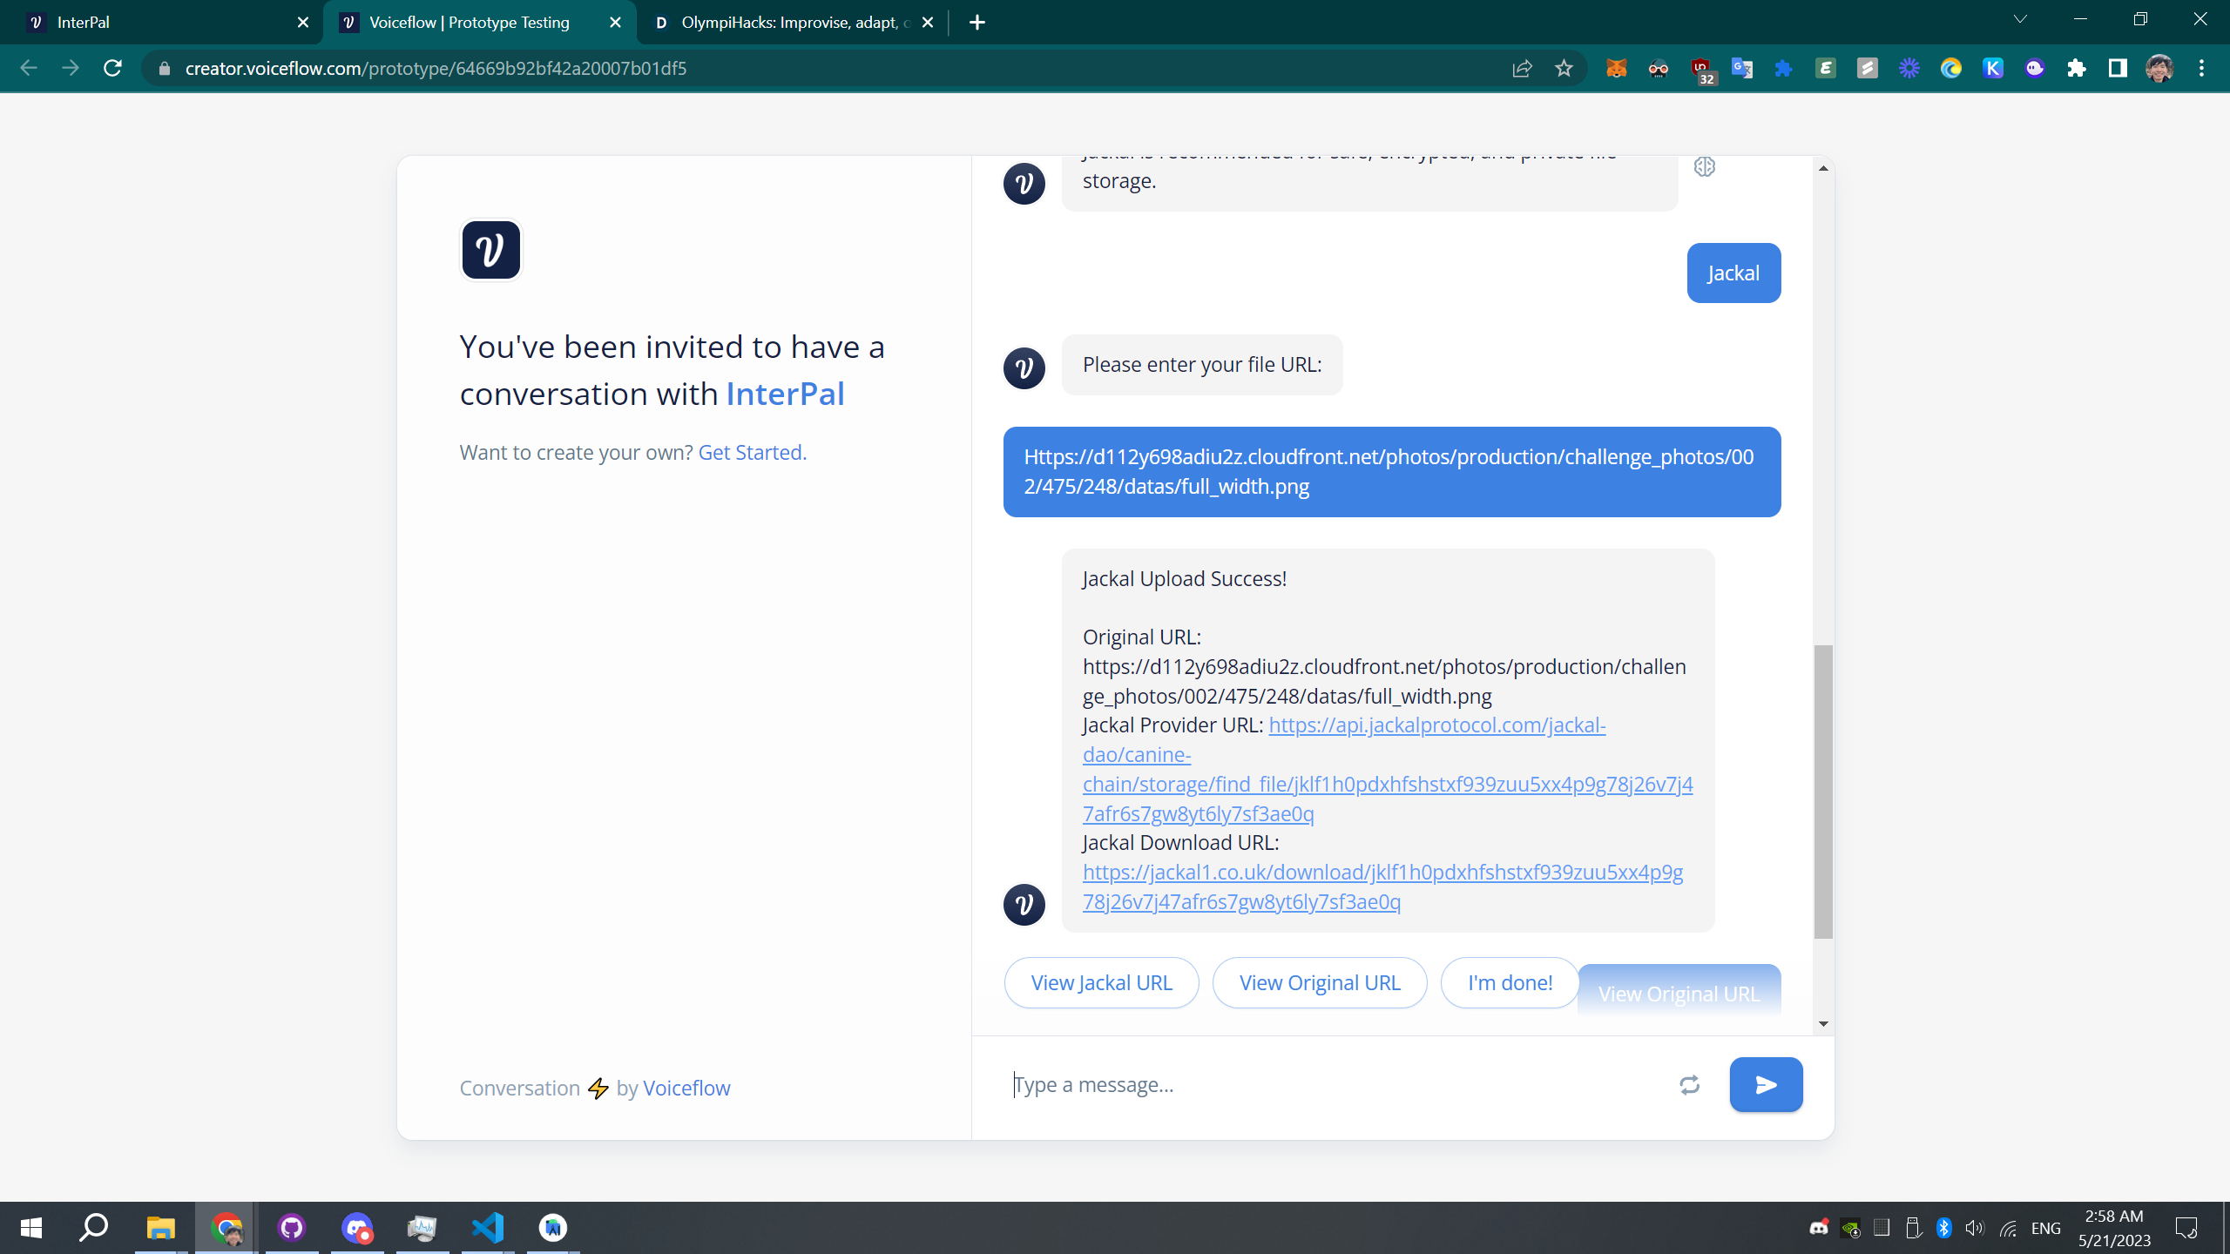This screenshot has height=1254, width=2230.
Task: Expand the tab search chevron
Action: click(x=2020, y=19)
